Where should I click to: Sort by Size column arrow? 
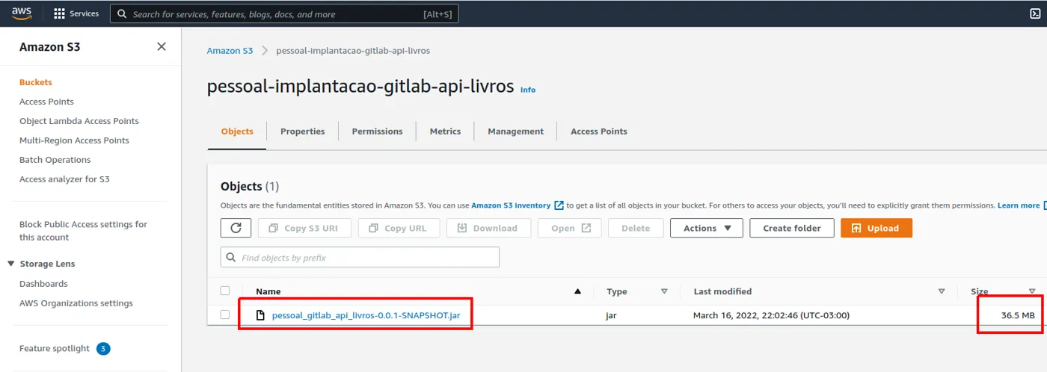coord(1032,291)
